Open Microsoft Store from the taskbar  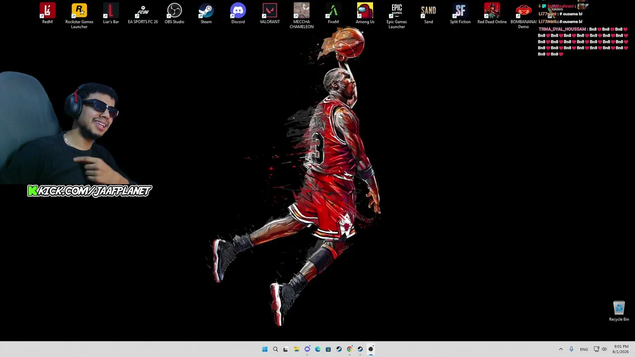[x=328, y=349]
